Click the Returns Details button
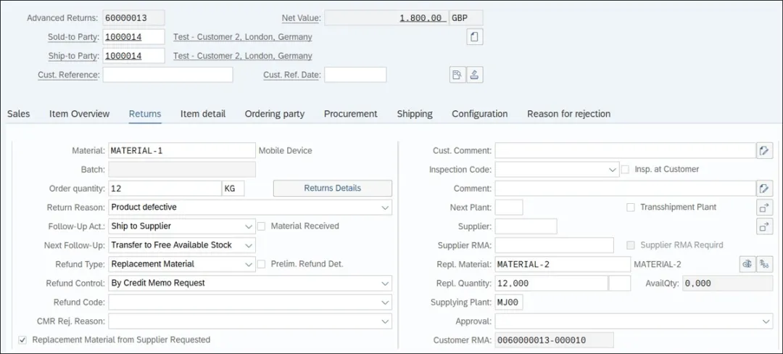This screenshot has height=354, width=783. click(x=332, y=189)
